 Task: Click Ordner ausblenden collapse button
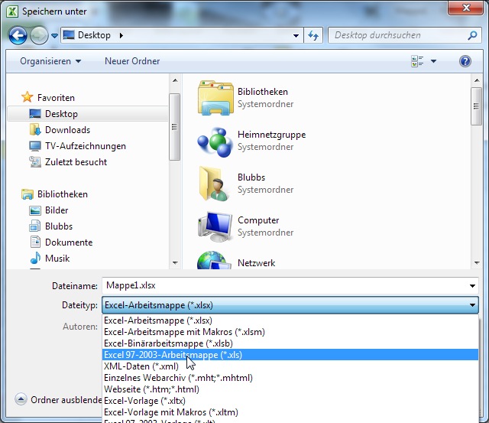pyautogui.click(x=21, y=399)
